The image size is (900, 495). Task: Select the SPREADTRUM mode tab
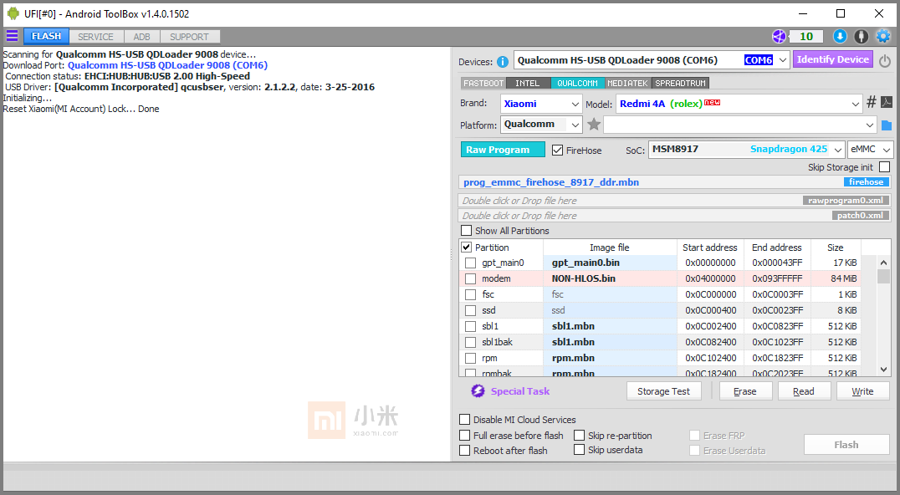coord(680,83)
